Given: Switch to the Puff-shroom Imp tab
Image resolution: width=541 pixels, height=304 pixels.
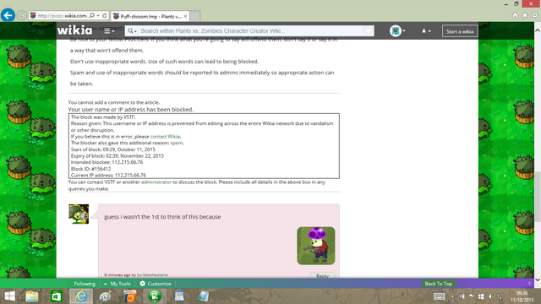Looking at the screenshot, I should 150,16.
